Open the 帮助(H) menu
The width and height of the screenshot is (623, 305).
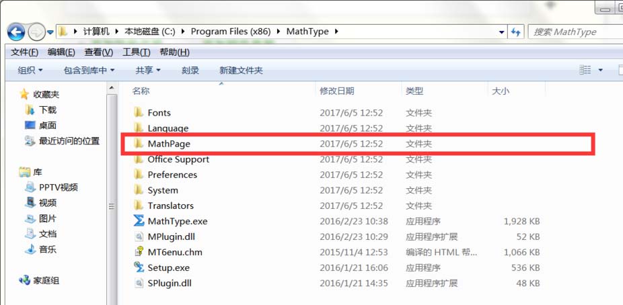[x=174, y=52]
